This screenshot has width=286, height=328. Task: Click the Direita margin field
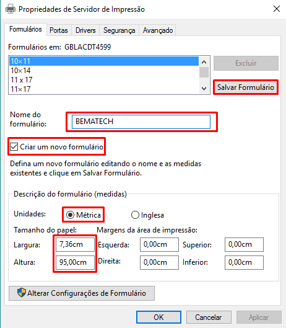coord(159,262)
